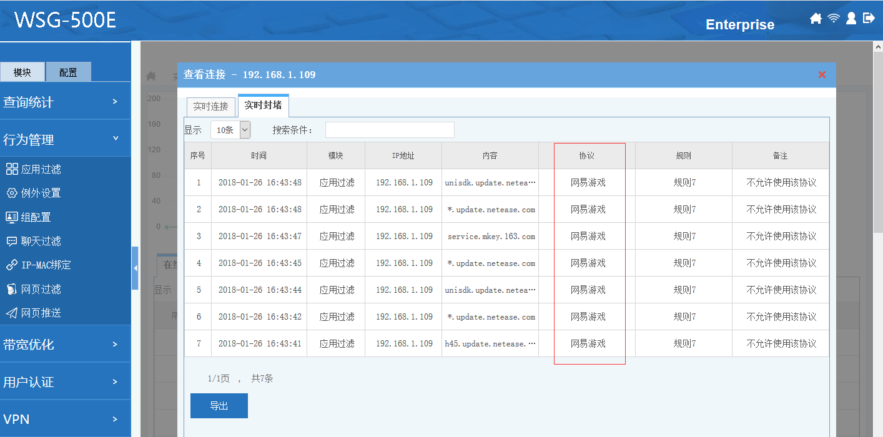Switch to the 实时连接 tab
The height and width of the screenshot is (437, 883).
210,107
